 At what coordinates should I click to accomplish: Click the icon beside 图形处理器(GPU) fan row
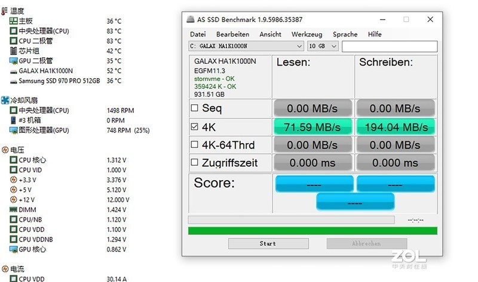click(13, 131)
